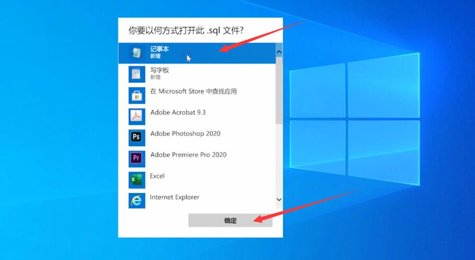This screenshot has height=260, width=475.
Task: Choose 在 Microsoft Store 中查找应用
Action: 193,92
